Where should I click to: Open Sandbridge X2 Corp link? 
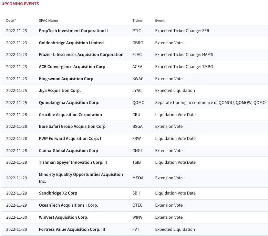[x=58, y=193]
